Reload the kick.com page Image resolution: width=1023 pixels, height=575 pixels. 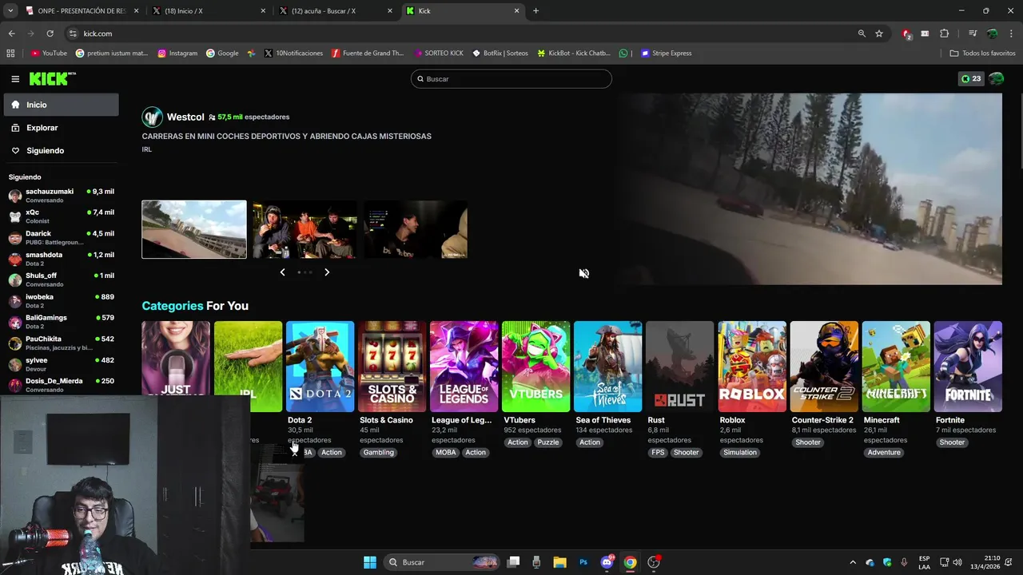(x=50, y=34)
